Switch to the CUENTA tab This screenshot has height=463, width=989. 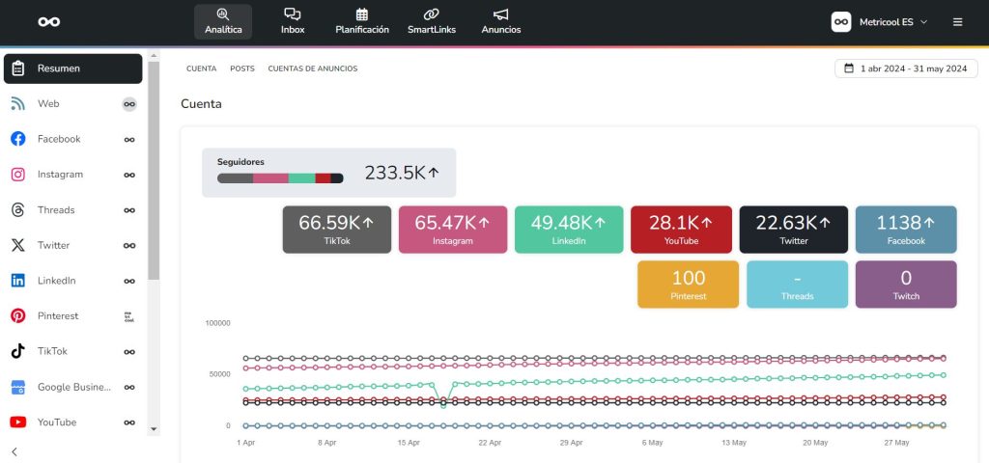(x=201, y=68)
